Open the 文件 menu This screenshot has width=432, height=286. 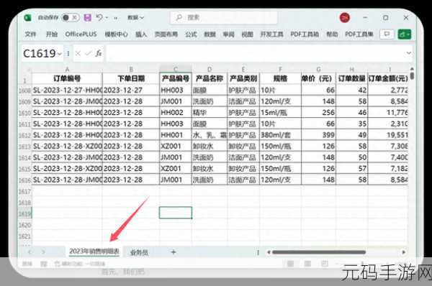30,34
